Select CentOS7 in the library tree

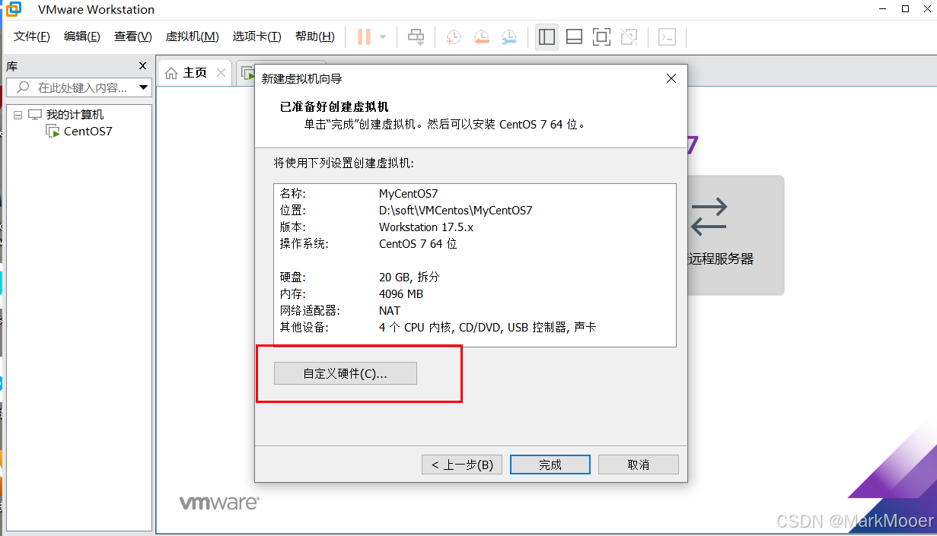coord(88,131)
